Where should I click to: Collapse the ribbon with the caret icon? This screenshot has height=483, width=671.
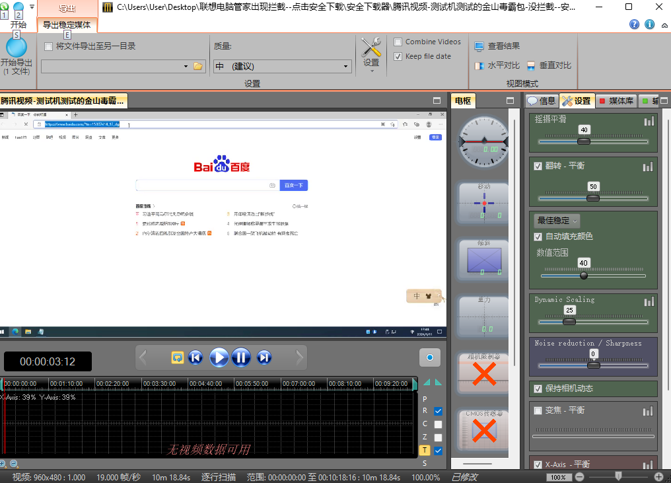click(x=664, y=25)
